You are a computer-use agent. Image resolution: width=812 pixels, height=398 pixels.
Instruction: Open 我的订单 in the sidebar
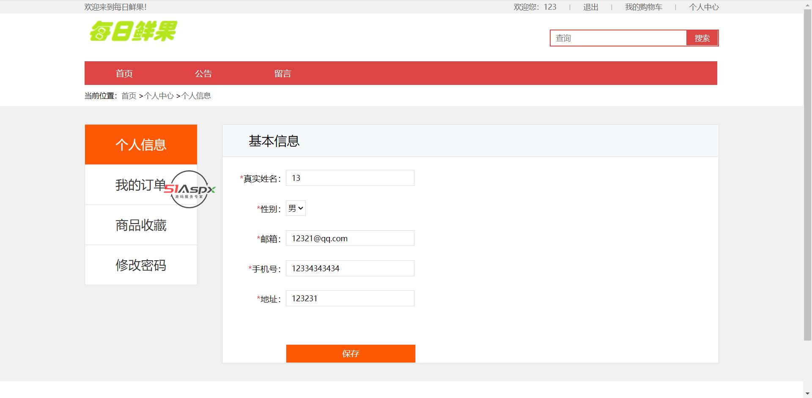pyautogui.click(x=141, y=185)
